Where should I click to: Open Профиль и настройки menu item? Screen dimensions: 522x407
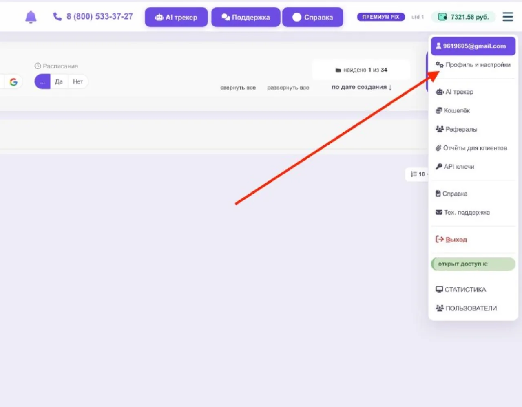point(473,65)
